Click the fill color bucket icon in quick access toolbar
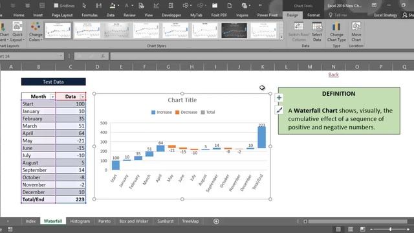 click(x=113, y=6)
